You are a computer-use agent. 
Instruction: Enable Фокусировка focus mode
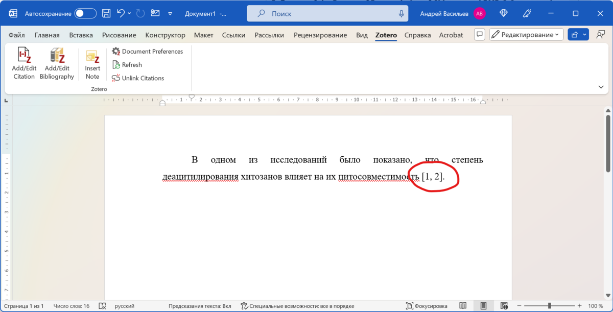(427, 306)
